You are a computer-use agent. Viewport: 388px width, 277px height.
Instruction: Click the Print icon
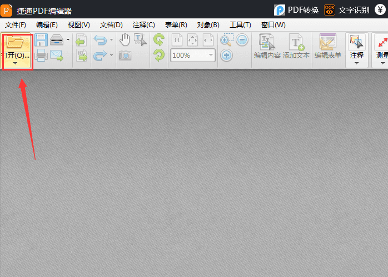tap(41, 55)
